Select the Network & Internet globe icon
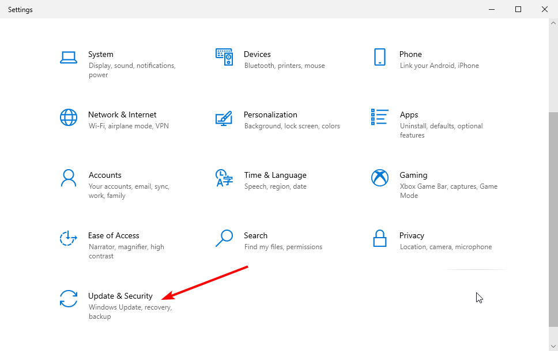The height and width of the screenshot is (351, 558). pos(69,117)
